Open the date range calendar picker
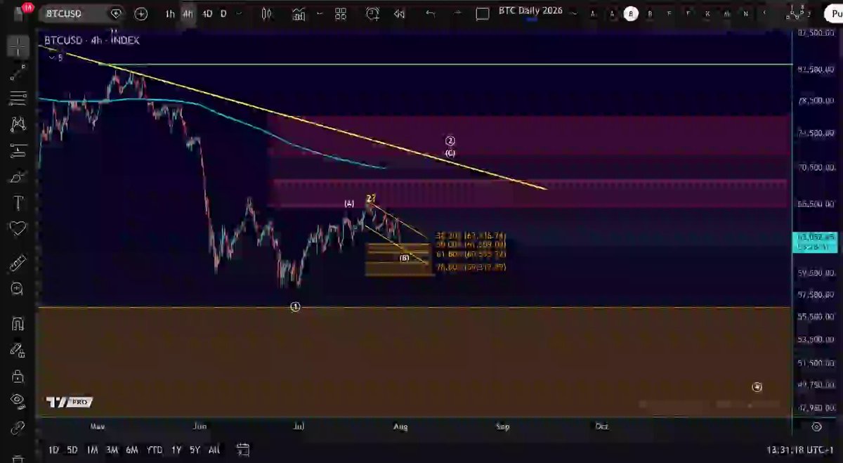 243,449
